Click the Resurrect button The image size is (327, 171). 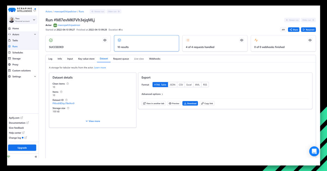(x=308, y=30)
